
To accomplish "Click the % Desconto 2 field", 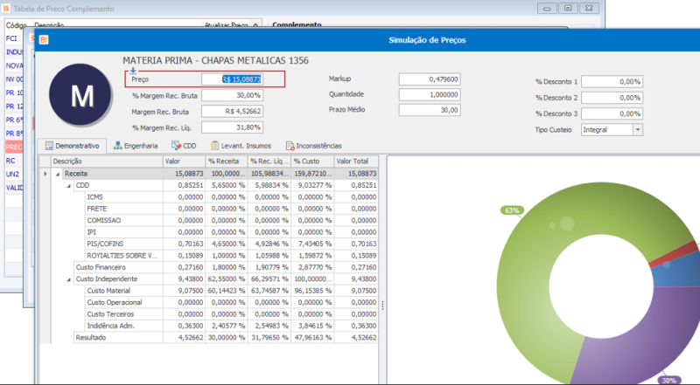I will click(612, 98).
